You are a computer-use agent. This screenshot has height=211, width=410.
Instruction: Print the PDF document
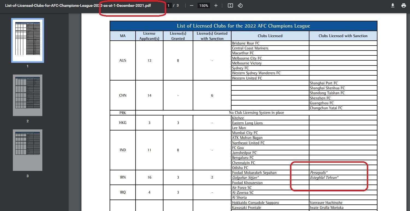pos(404,5)
